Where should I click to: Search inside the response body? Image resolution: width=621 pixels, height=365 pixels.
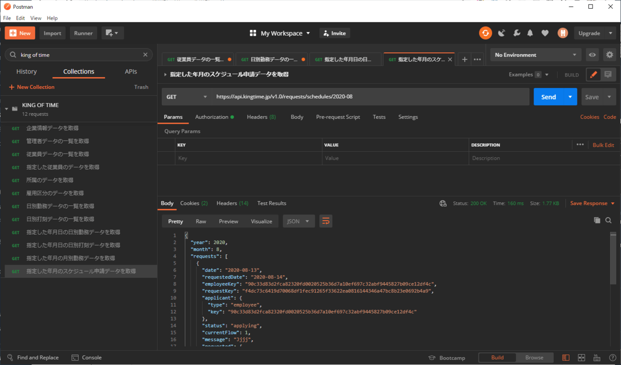coord(609,221)
